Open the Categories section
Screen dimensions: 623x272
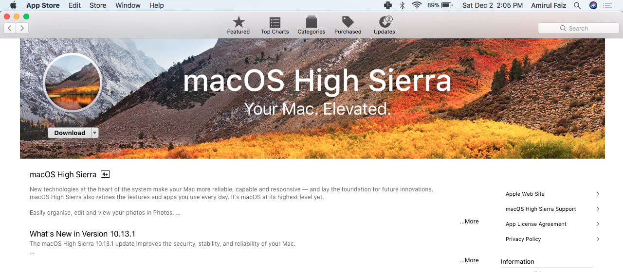click(311, 25)
